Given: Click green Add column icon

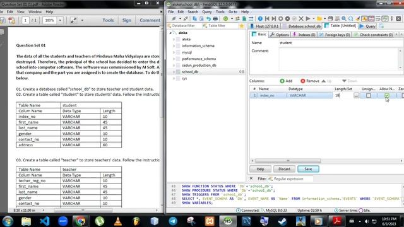Looking at the screenshot, I should pyautogui.click(x=282, y=81).
